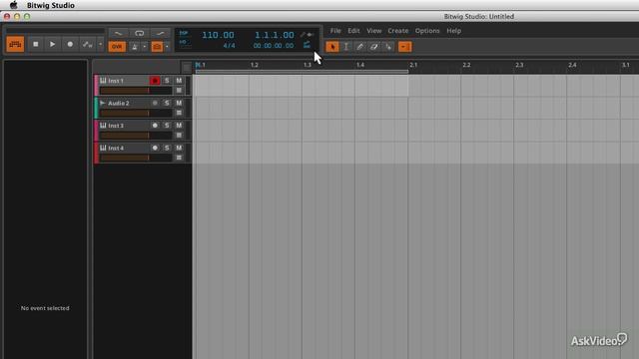This screenshot has width=639, height=359.
Task: Click the Inst 3 keyboard instrument icon
Action: (x=103, y=125)
